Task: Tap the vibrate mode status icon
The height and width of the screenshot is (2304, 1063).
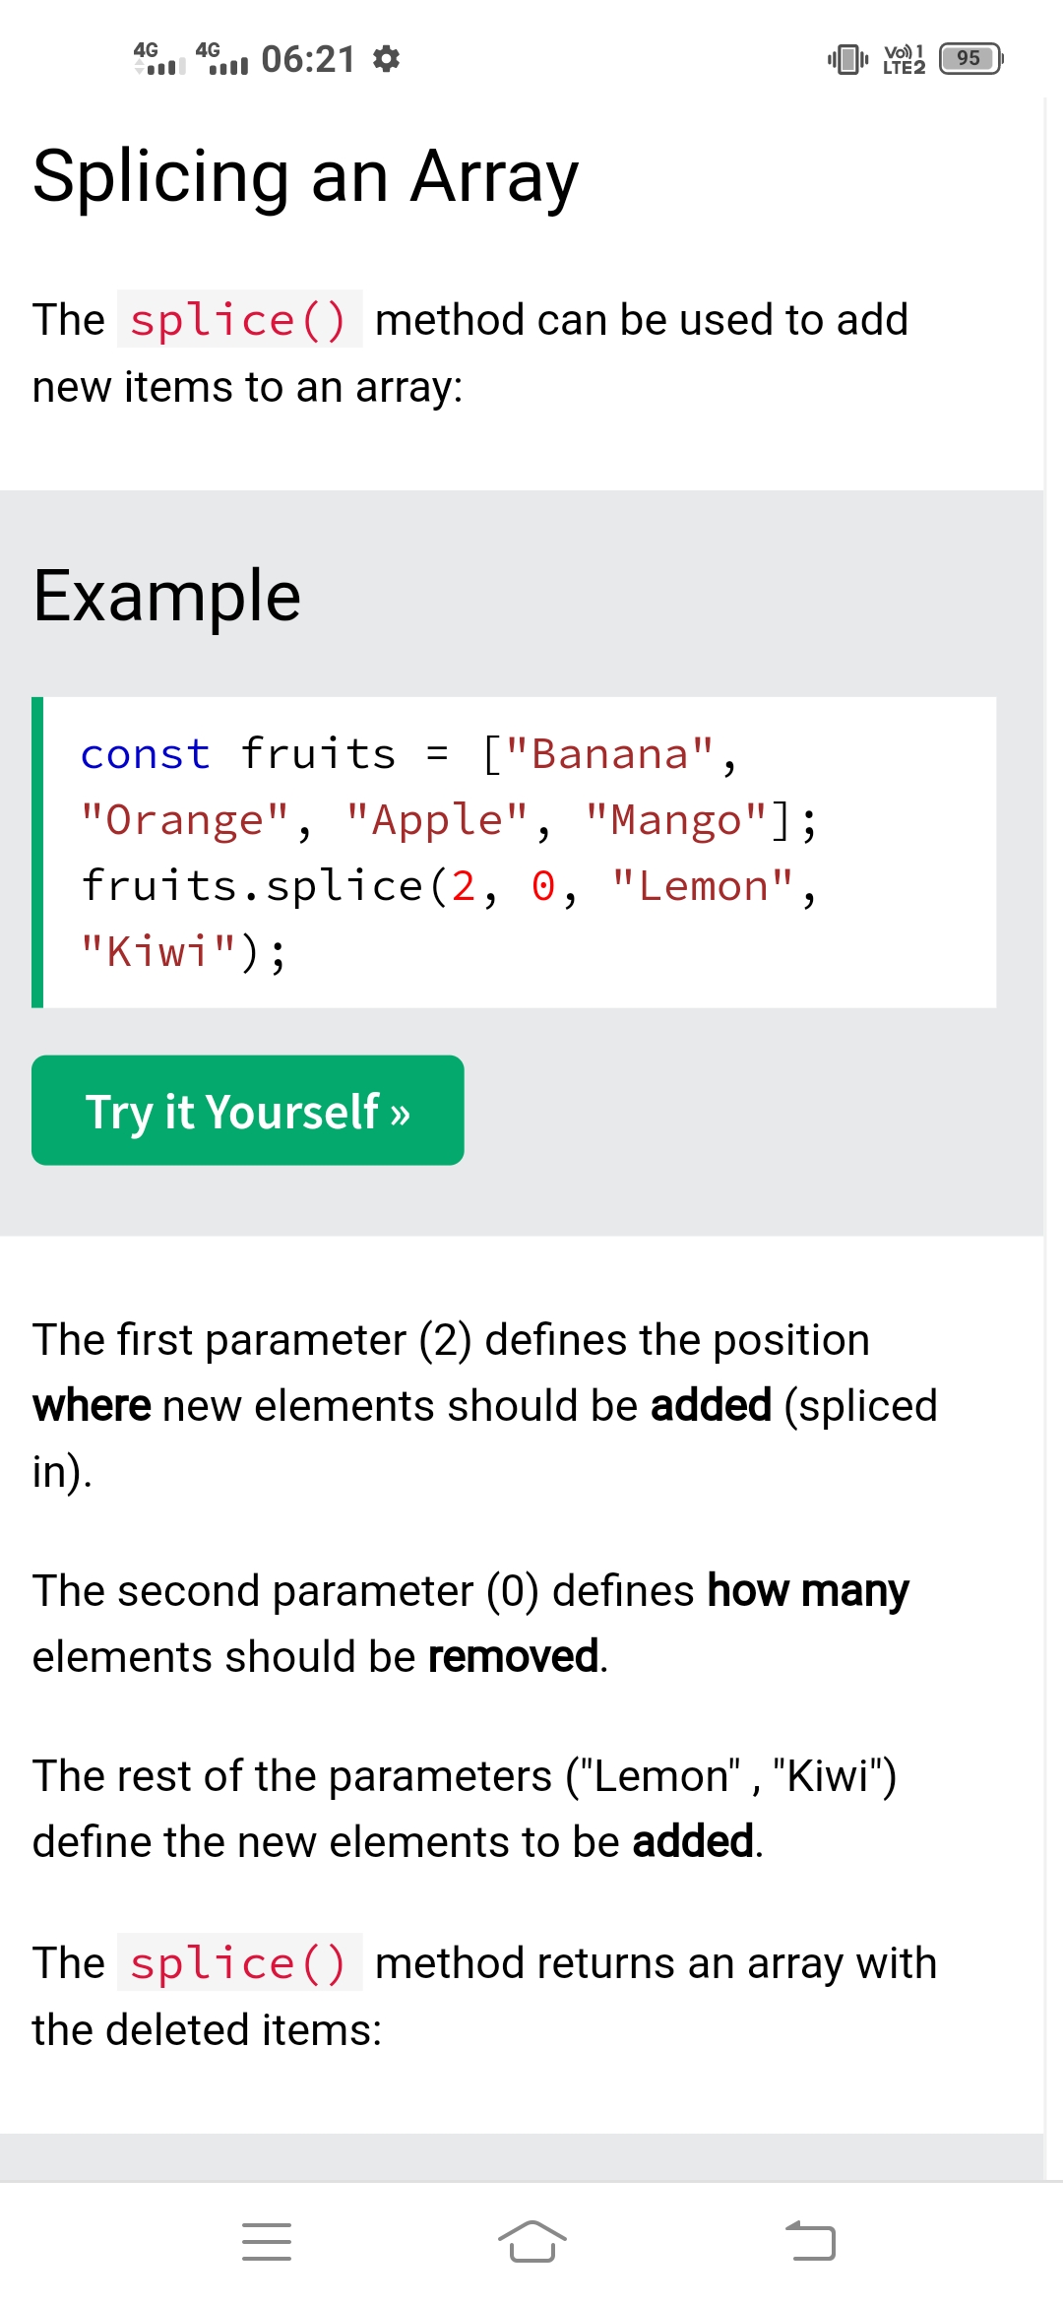Action: 846,59
